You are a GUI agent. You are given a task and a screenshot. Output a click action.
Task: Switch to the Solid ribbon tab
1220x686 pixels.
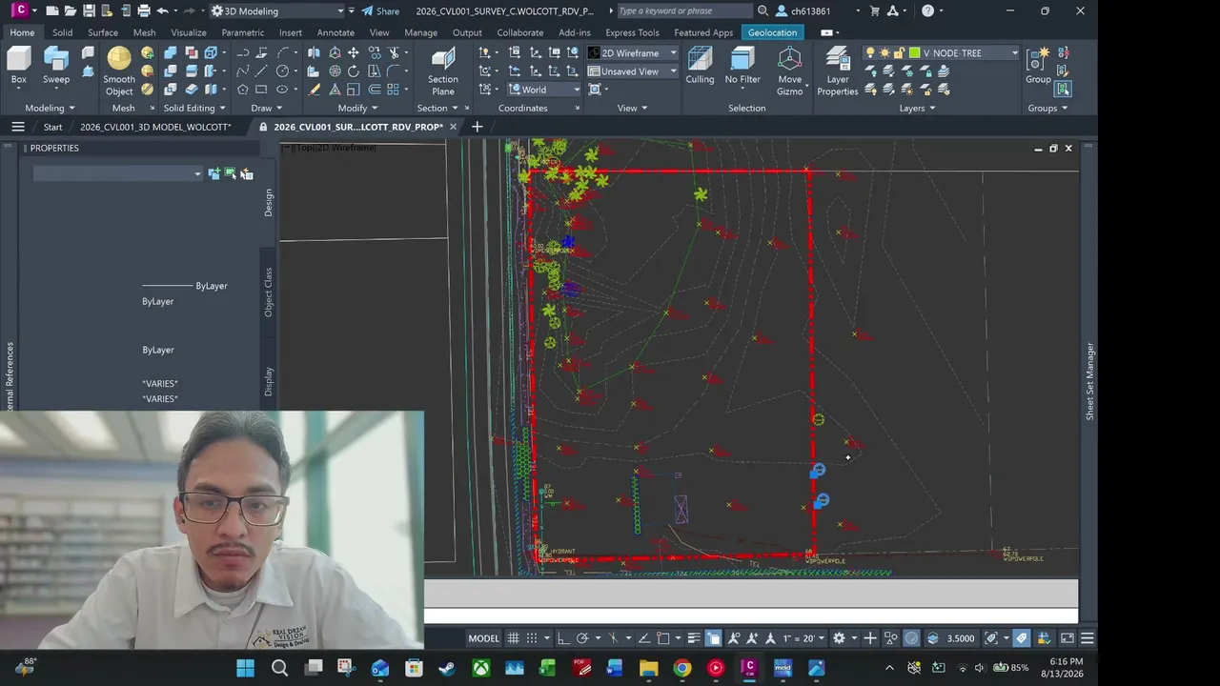[x=62, y=32]
